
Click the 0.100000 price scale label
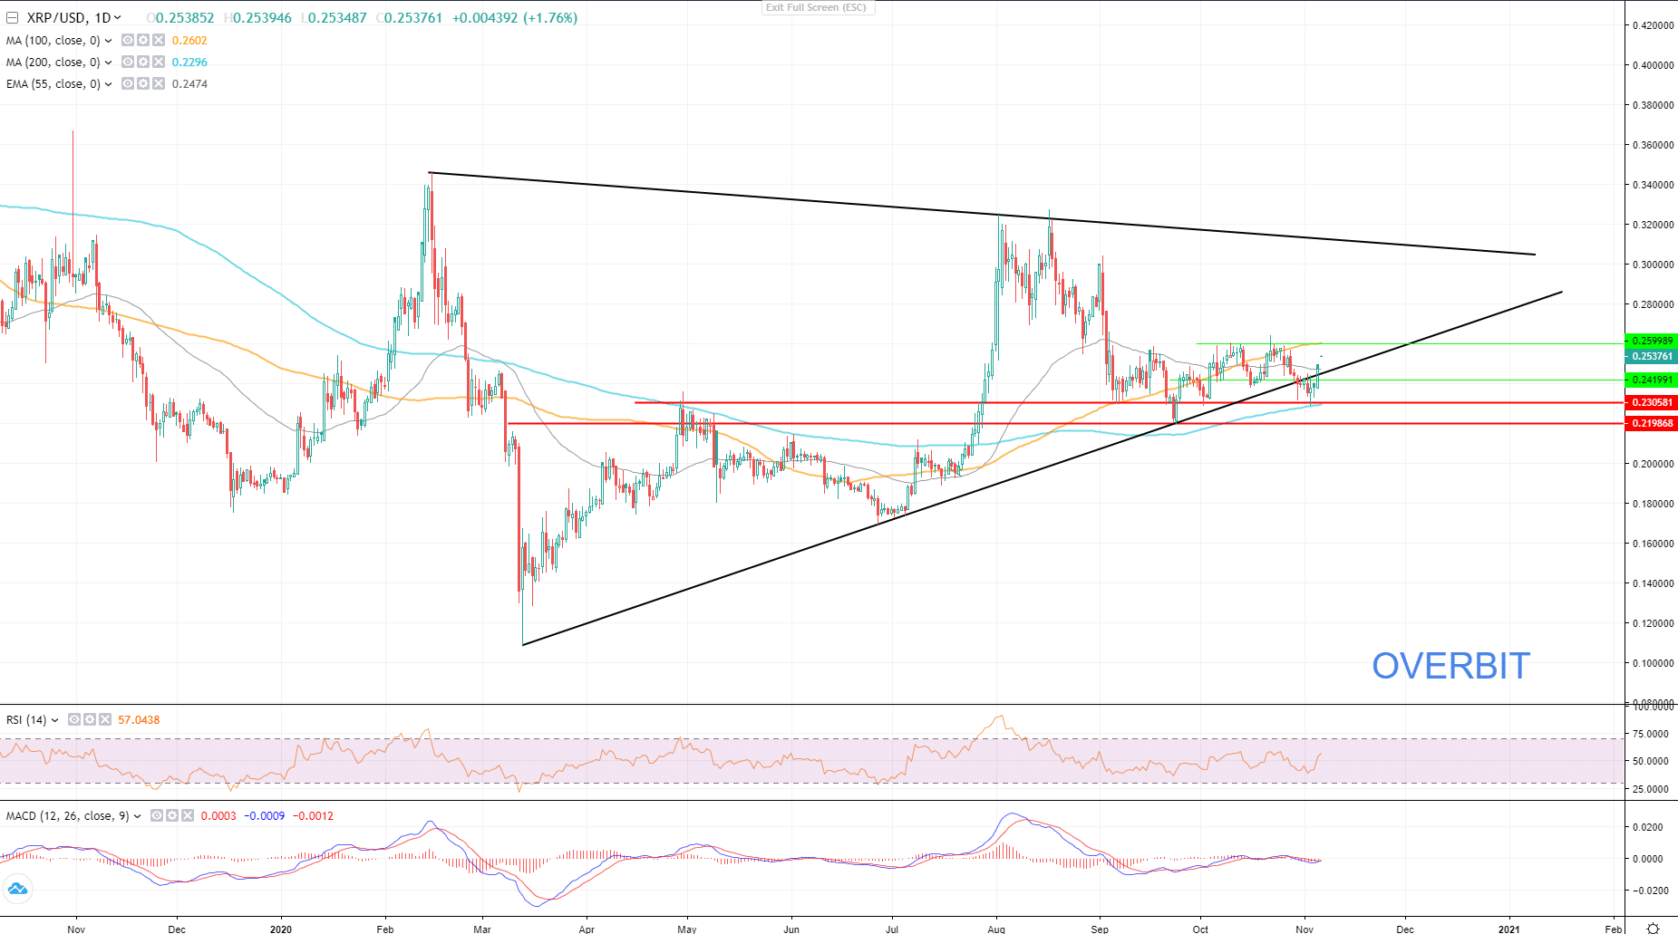[1653, 663]
